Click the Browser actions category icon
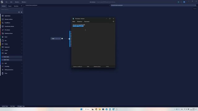198x111 pixels. click(x=3, y=19)
